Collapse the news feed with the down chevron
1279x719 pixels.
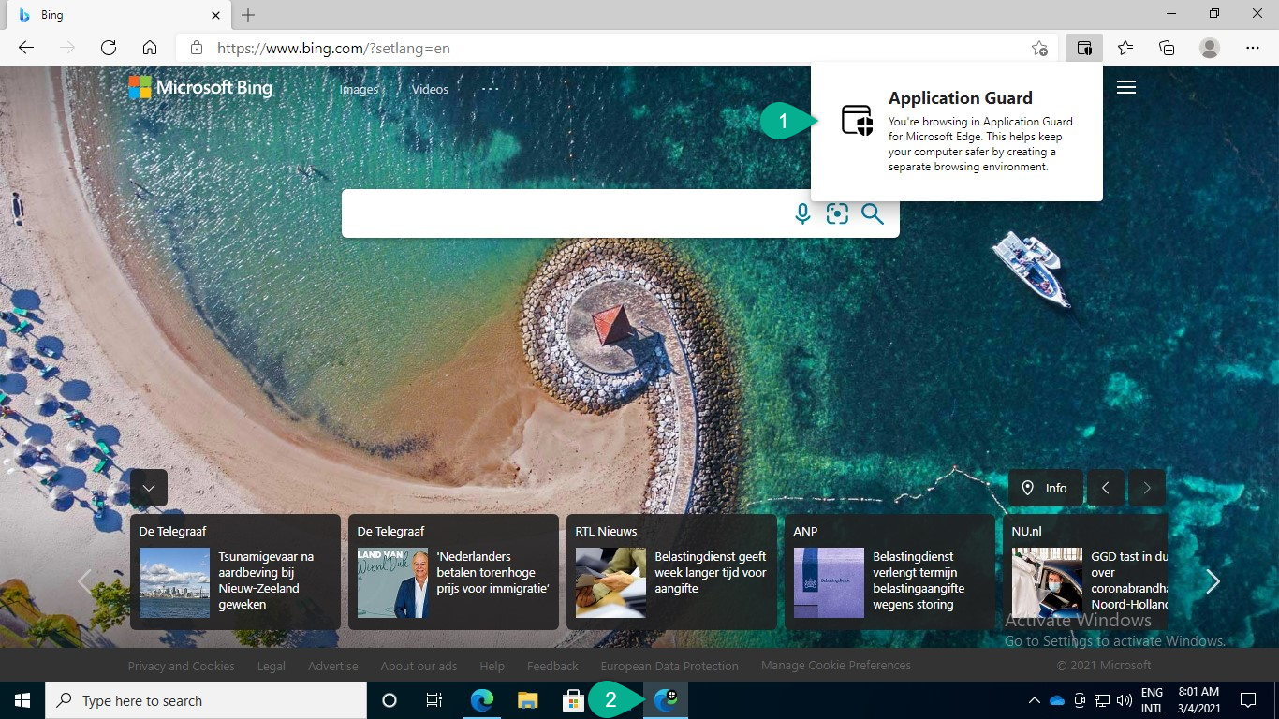149,487
